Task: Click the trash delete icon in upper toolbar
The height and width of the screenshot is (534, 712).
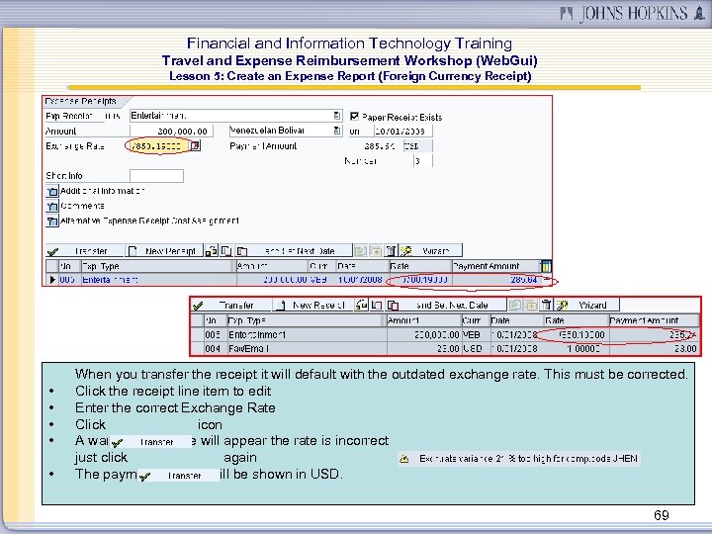Action: 391,250
